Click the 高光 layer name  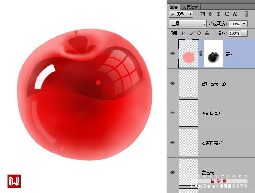230,54
